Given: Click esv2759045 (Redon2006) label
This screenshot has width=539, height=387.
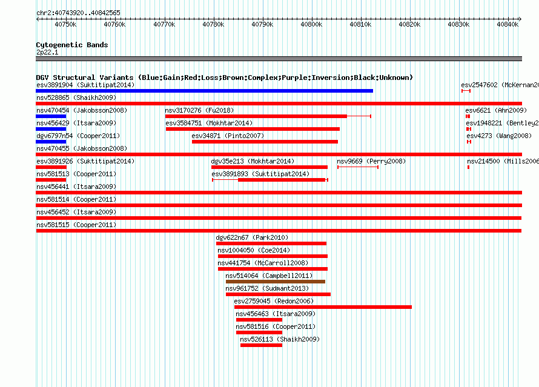Looking at the screenshot, I should pos(274,301).
